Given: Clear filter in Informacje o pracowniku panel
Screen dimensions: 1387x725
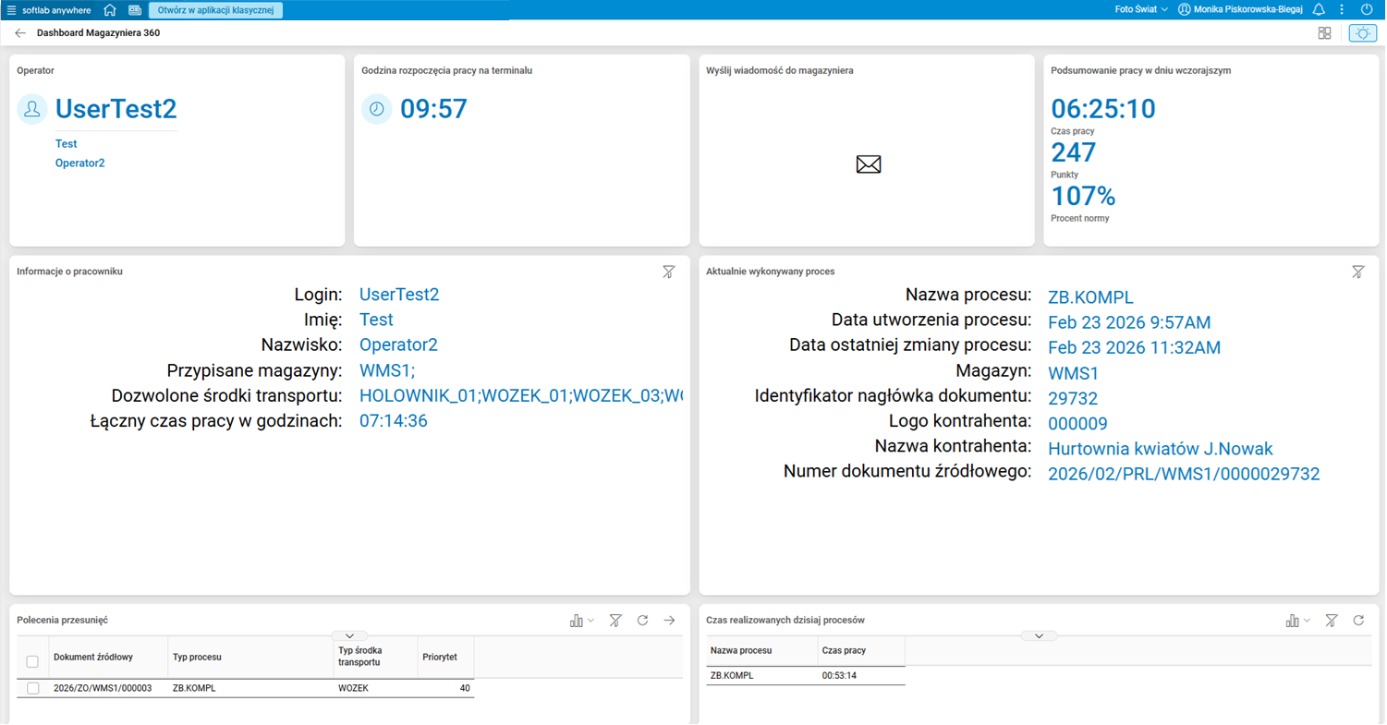Looking at the screenshot, I should coord(669,272).
